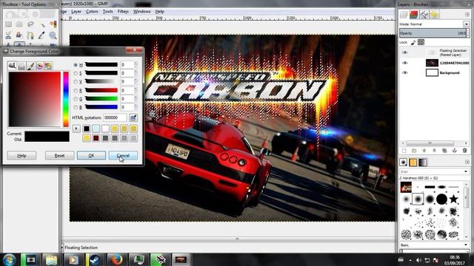Select the B radio button

[76, 107]
